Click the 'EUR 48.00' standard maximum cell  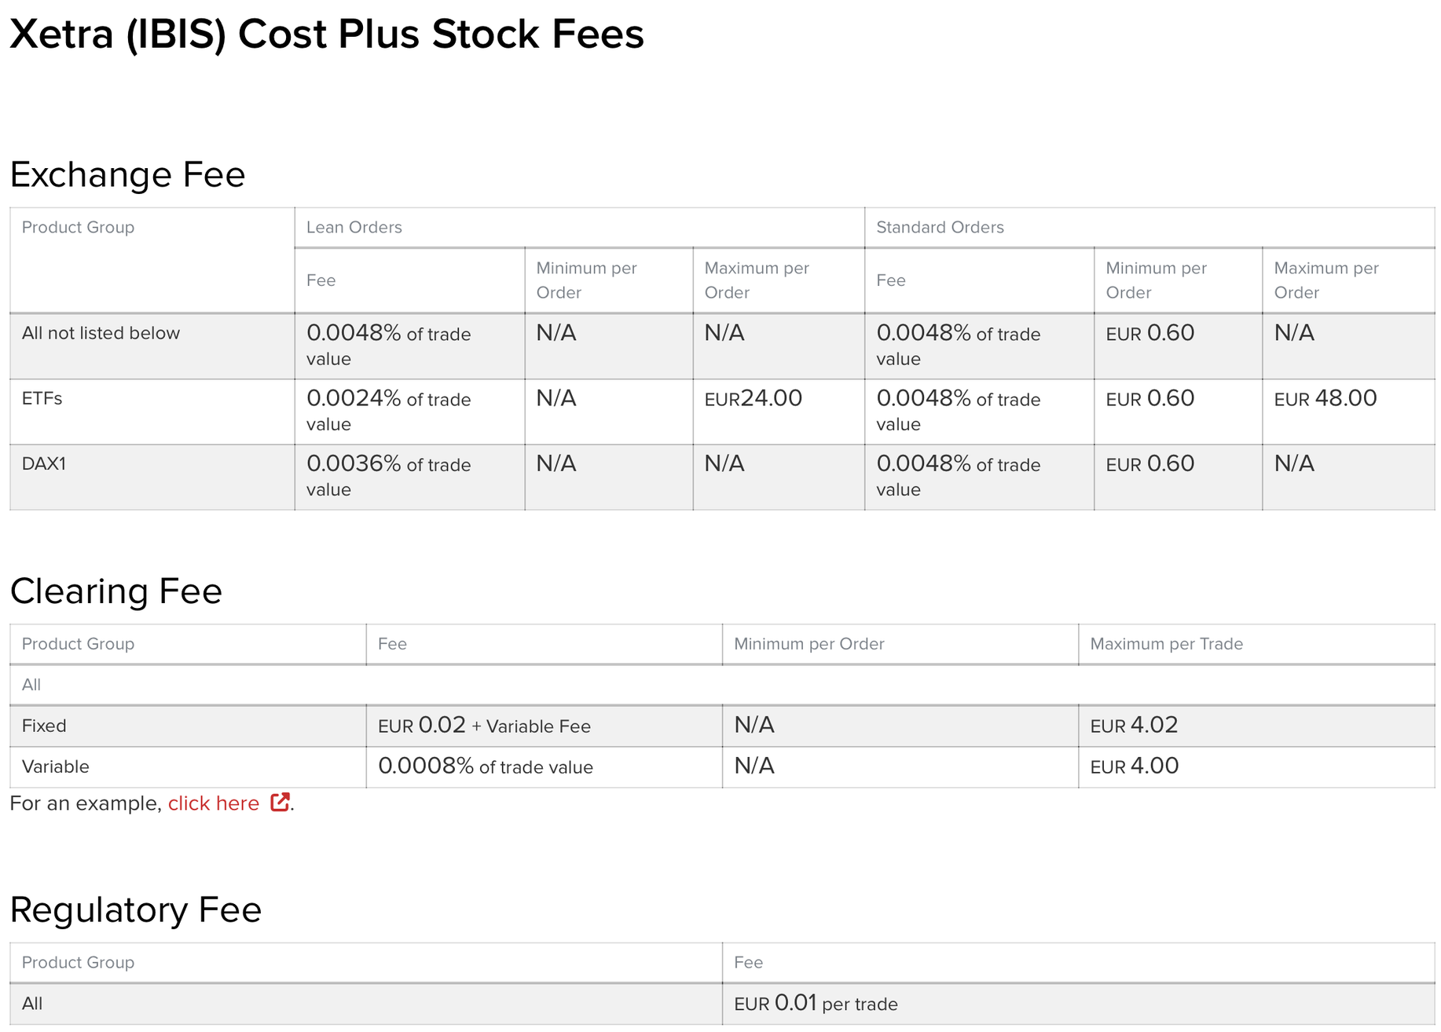[1325, 399]
